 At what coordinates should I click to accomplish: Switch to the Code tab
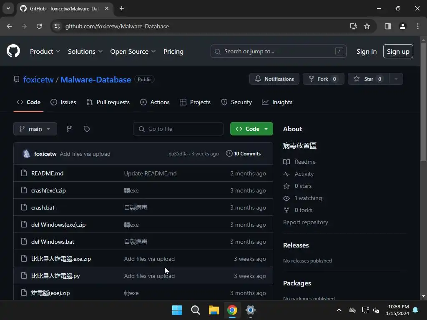29,102
